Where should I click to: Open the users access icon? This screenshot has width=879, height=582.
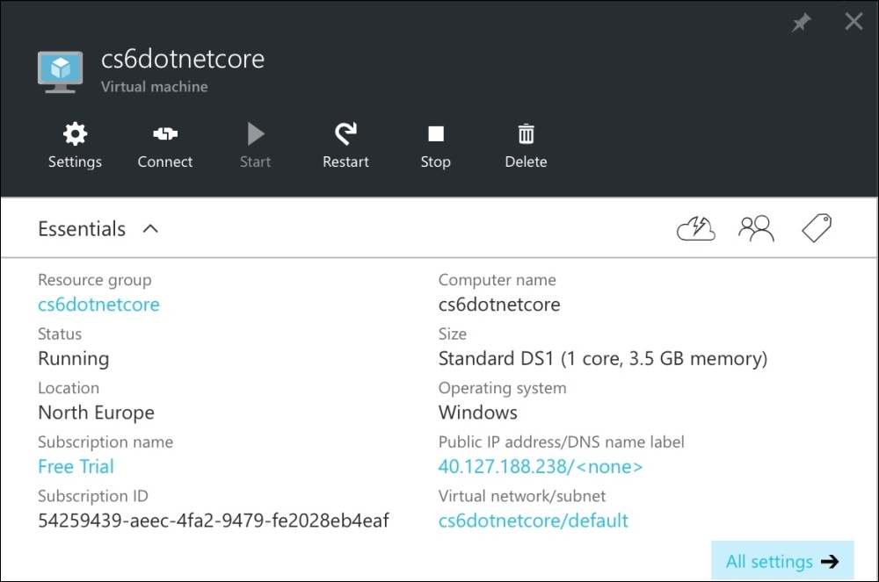(x=756, y=228)
